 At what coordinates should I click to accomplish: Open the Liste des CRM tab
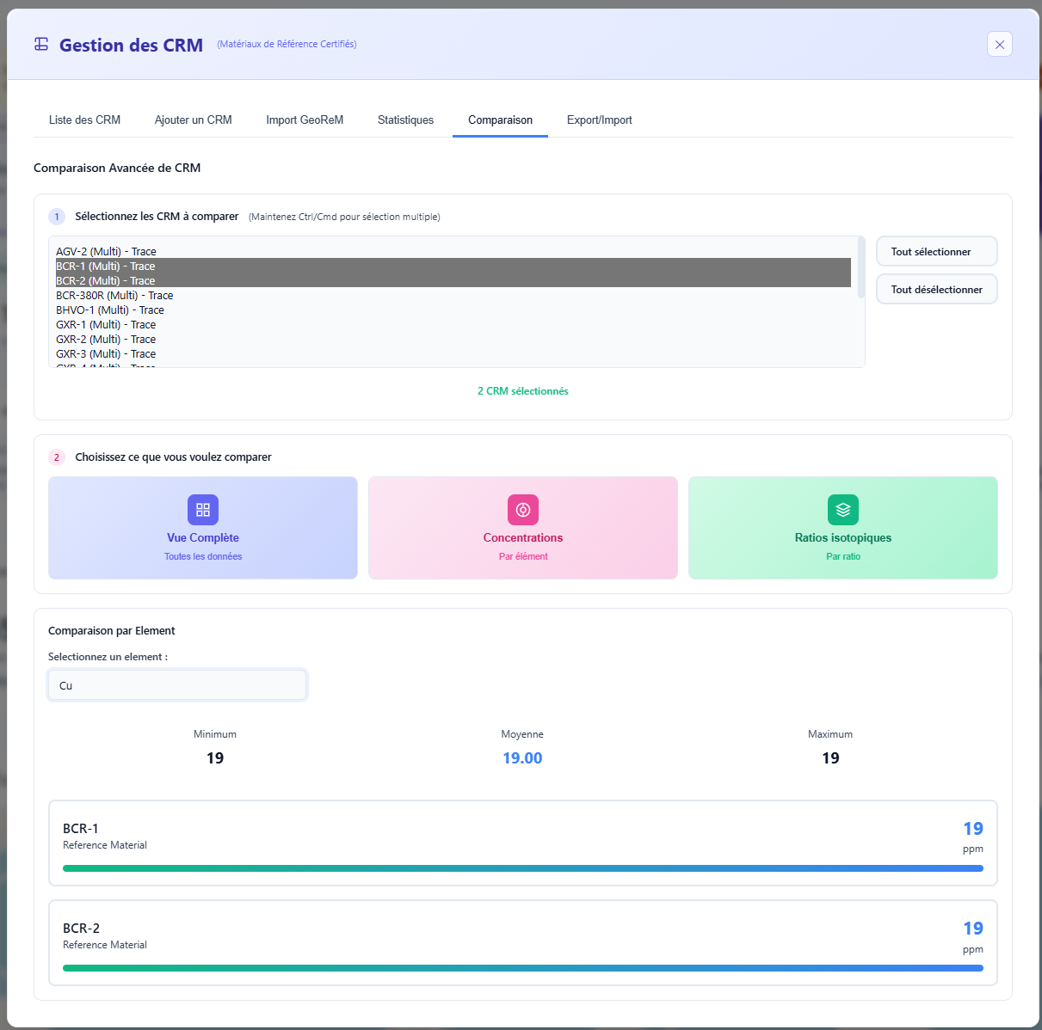83,120
